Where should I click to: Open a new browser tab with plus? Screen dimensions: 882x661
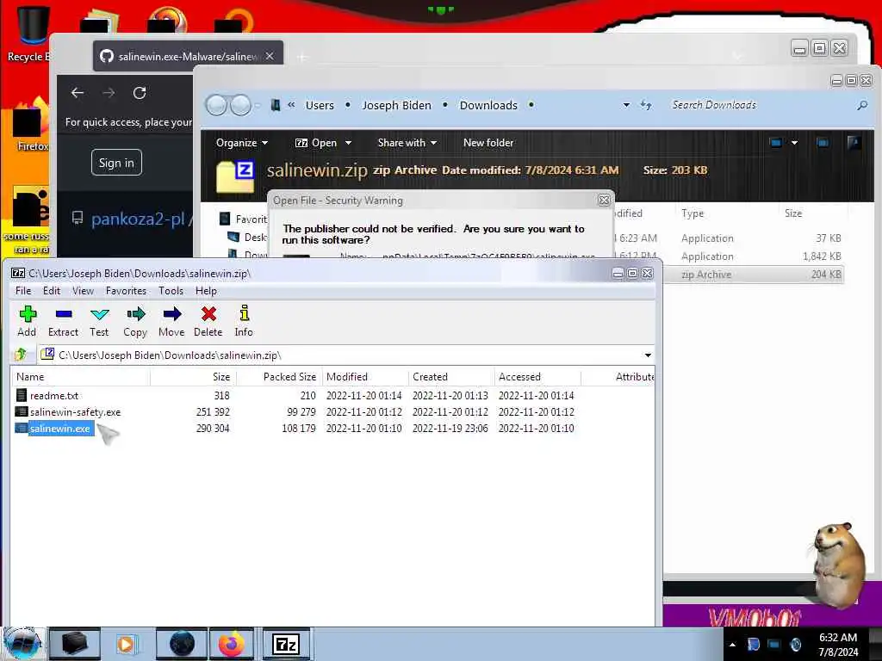tap(302, 57)
